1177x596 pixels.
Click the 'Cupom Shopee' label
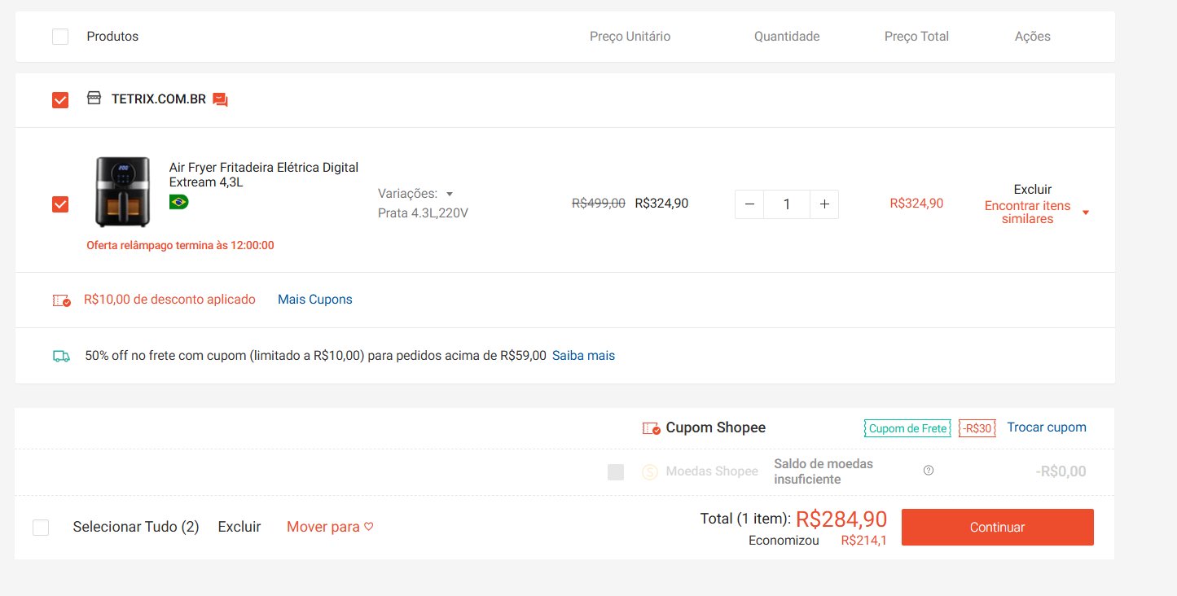[716, 427]
